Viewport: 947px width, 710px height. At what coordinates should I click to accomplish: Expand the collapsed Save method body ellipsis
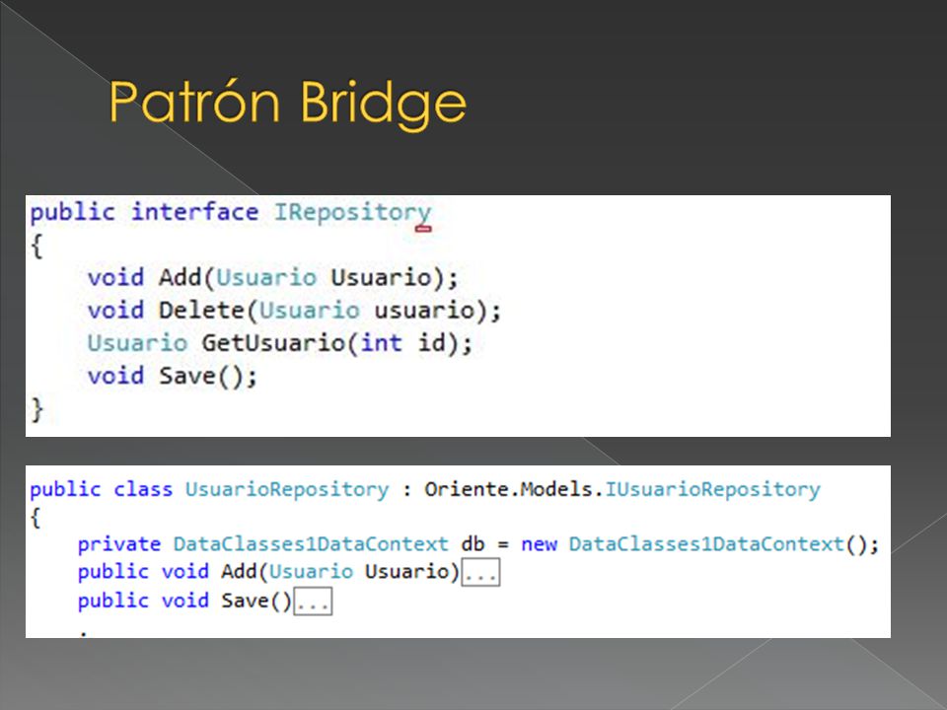point(313,602)
